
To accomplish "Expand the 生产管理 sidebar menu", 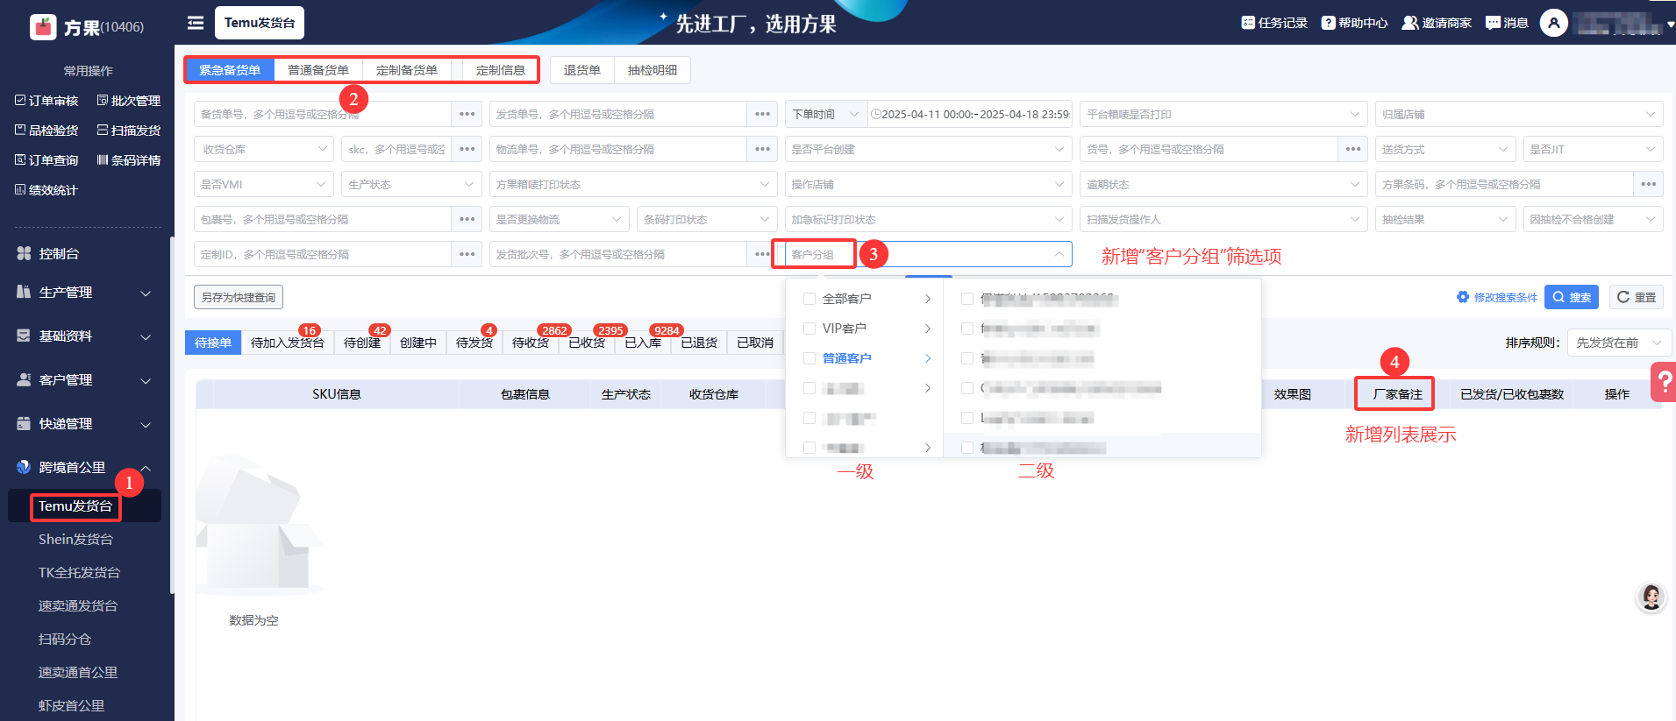I will [x=84, y=293].
